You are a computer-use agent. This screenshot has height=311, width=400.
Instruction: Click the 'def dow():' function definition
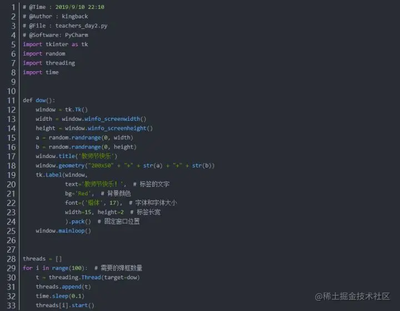(39, 100)
